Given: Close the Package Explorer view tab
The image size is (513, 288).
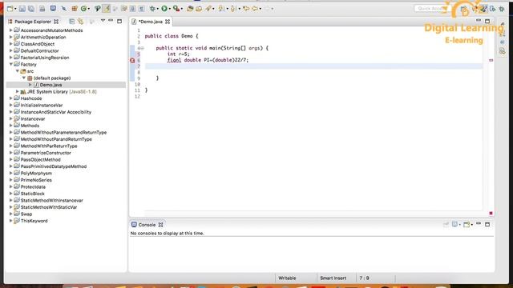Looking at the screenshot, I should [56, 22].
